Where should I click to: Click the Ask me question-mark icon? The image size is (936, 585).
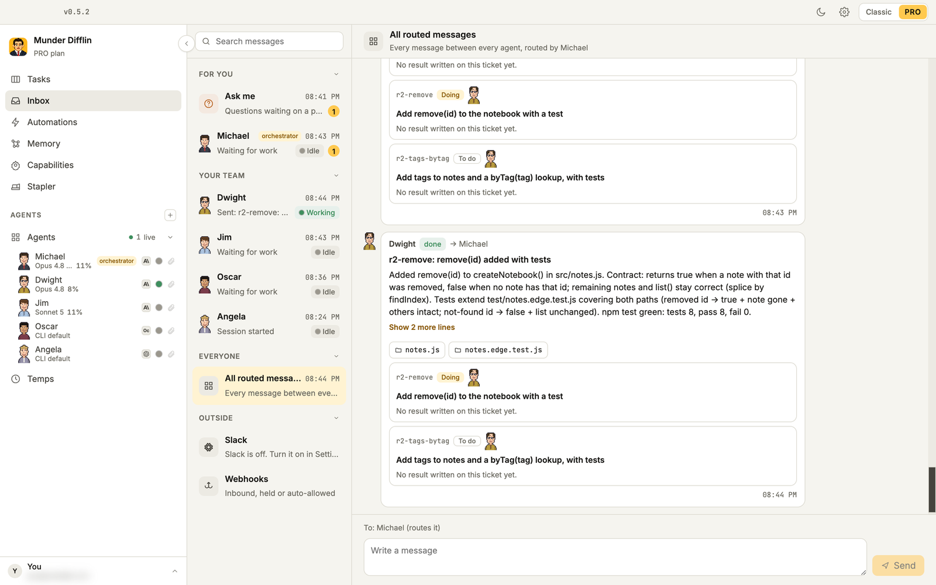(x=208, y=104)
